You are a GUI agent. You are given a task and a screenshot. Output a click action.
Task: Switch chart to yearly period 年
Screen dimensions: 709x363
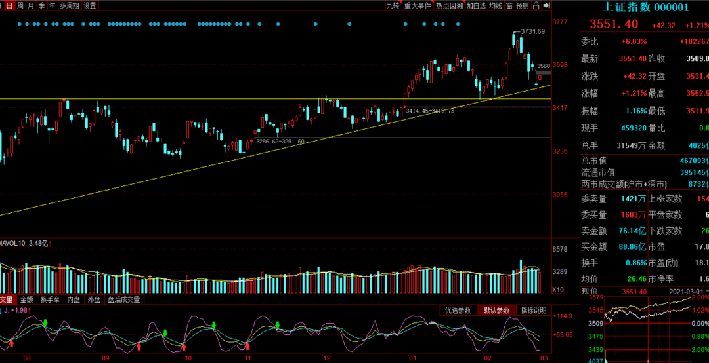pos(53,5)
